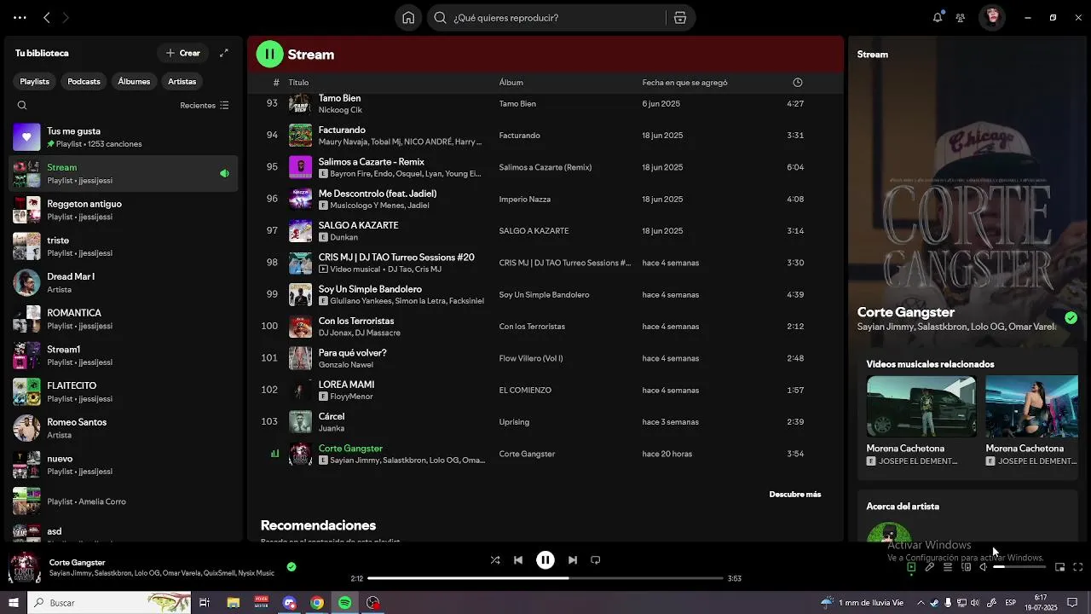This screenshot has height=614, width=1091.
Task: Mute the volume with the speaker icon
Action: (x=984, y=567)
